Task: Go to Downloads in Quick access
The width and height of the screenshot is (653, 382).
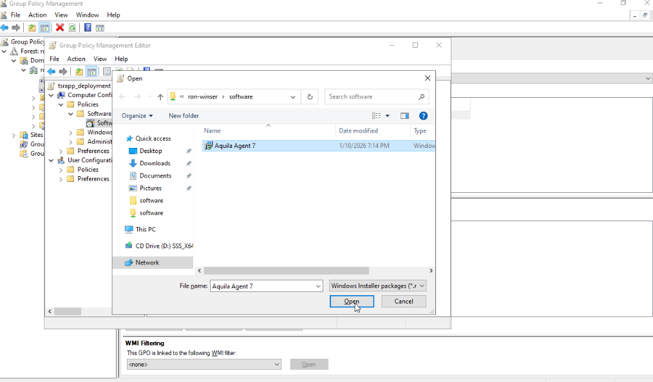Action: point(155,163)
